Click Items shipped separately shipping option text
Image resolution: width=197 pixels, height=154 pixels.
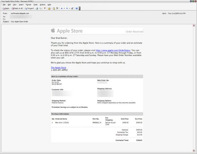point(116,103)
